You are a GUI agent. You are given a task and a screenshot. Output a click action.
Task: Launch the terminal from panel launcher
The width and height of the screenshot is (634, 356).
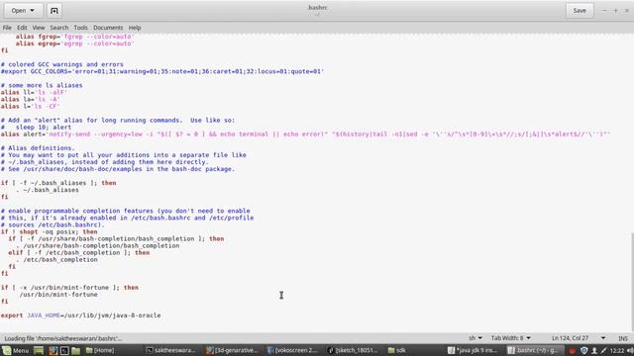point(64,350)
